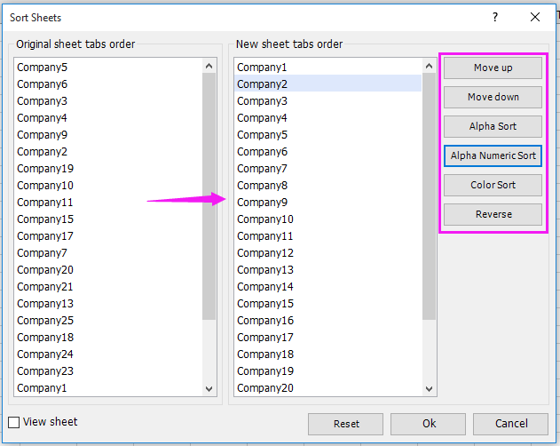The height and width of the screenshot is (446, 560).
Task: Enable the View sheet checkbox
Action: tap(14, 423)
